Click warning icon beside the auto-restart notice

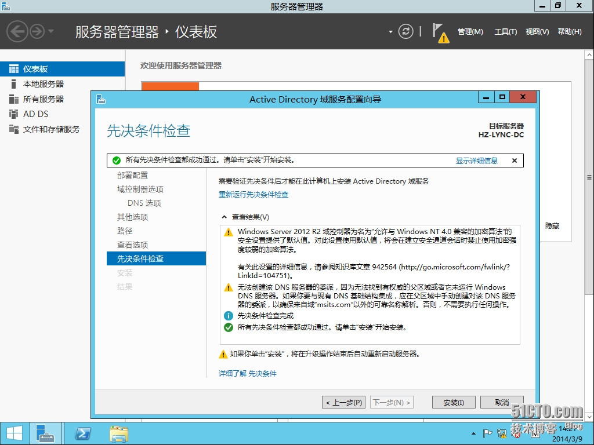point(223,354)
